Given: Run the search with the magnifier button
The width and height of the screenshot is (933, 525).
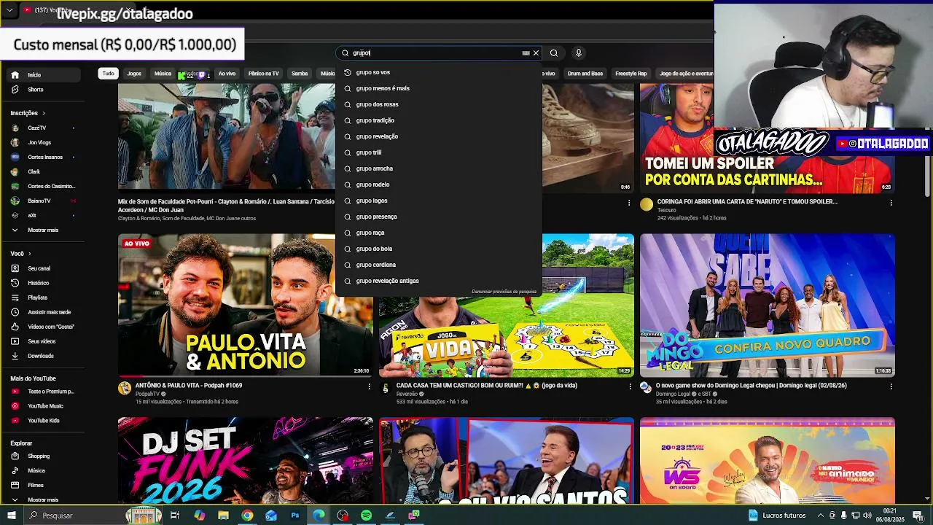Looking at the screenshot, I should (554, 53).
